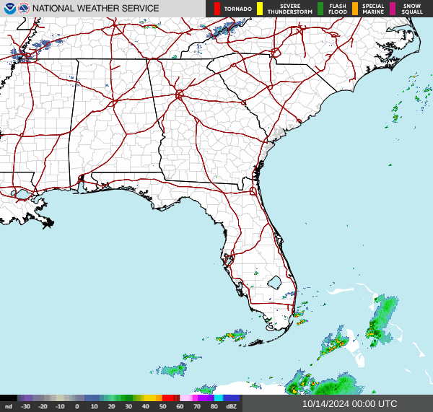Click the 50 value on the dBZ scale
Viewport: 433px width, 412px height.
click(162, 406)
